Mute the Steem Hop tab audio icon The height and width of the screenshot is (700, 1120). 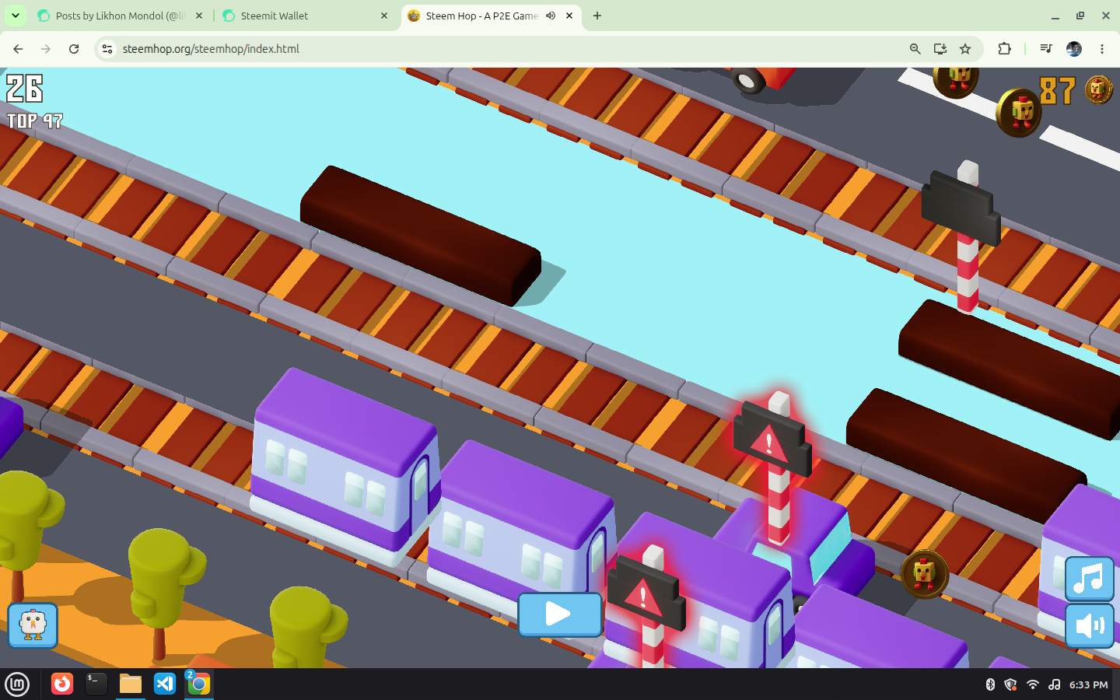[551, 16]
